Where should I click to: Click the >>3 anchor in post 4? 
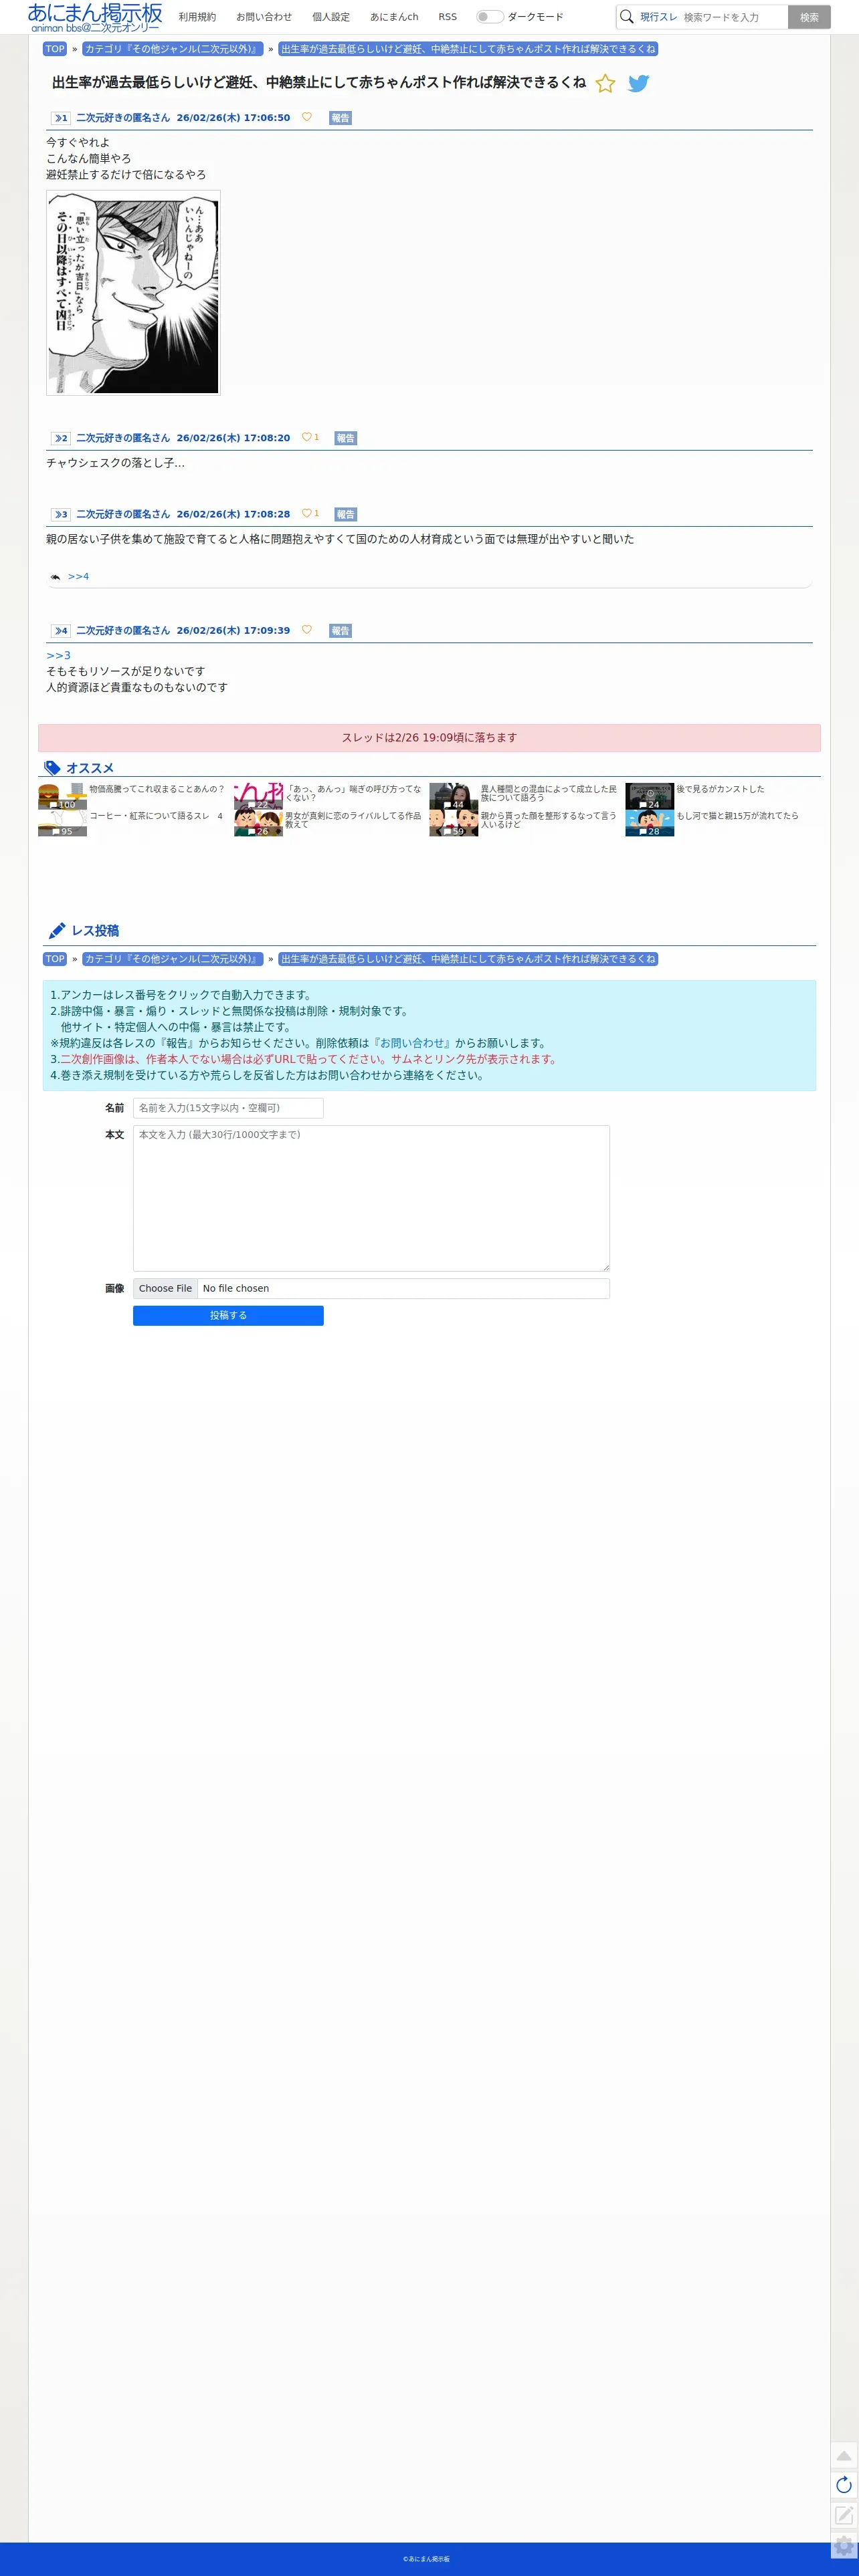[58, 655]
